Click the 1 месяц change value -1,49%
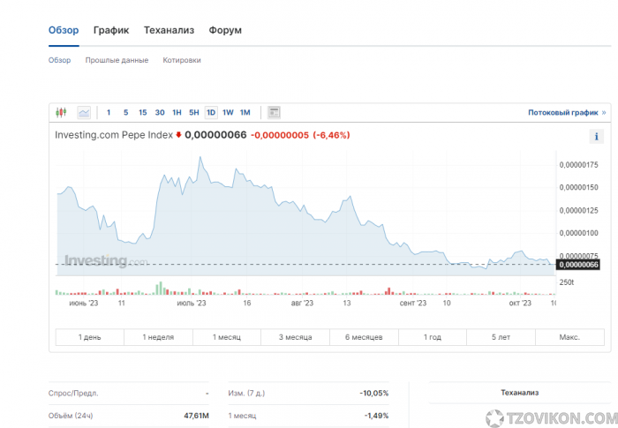The image size is (618, 428). point(376,416)
